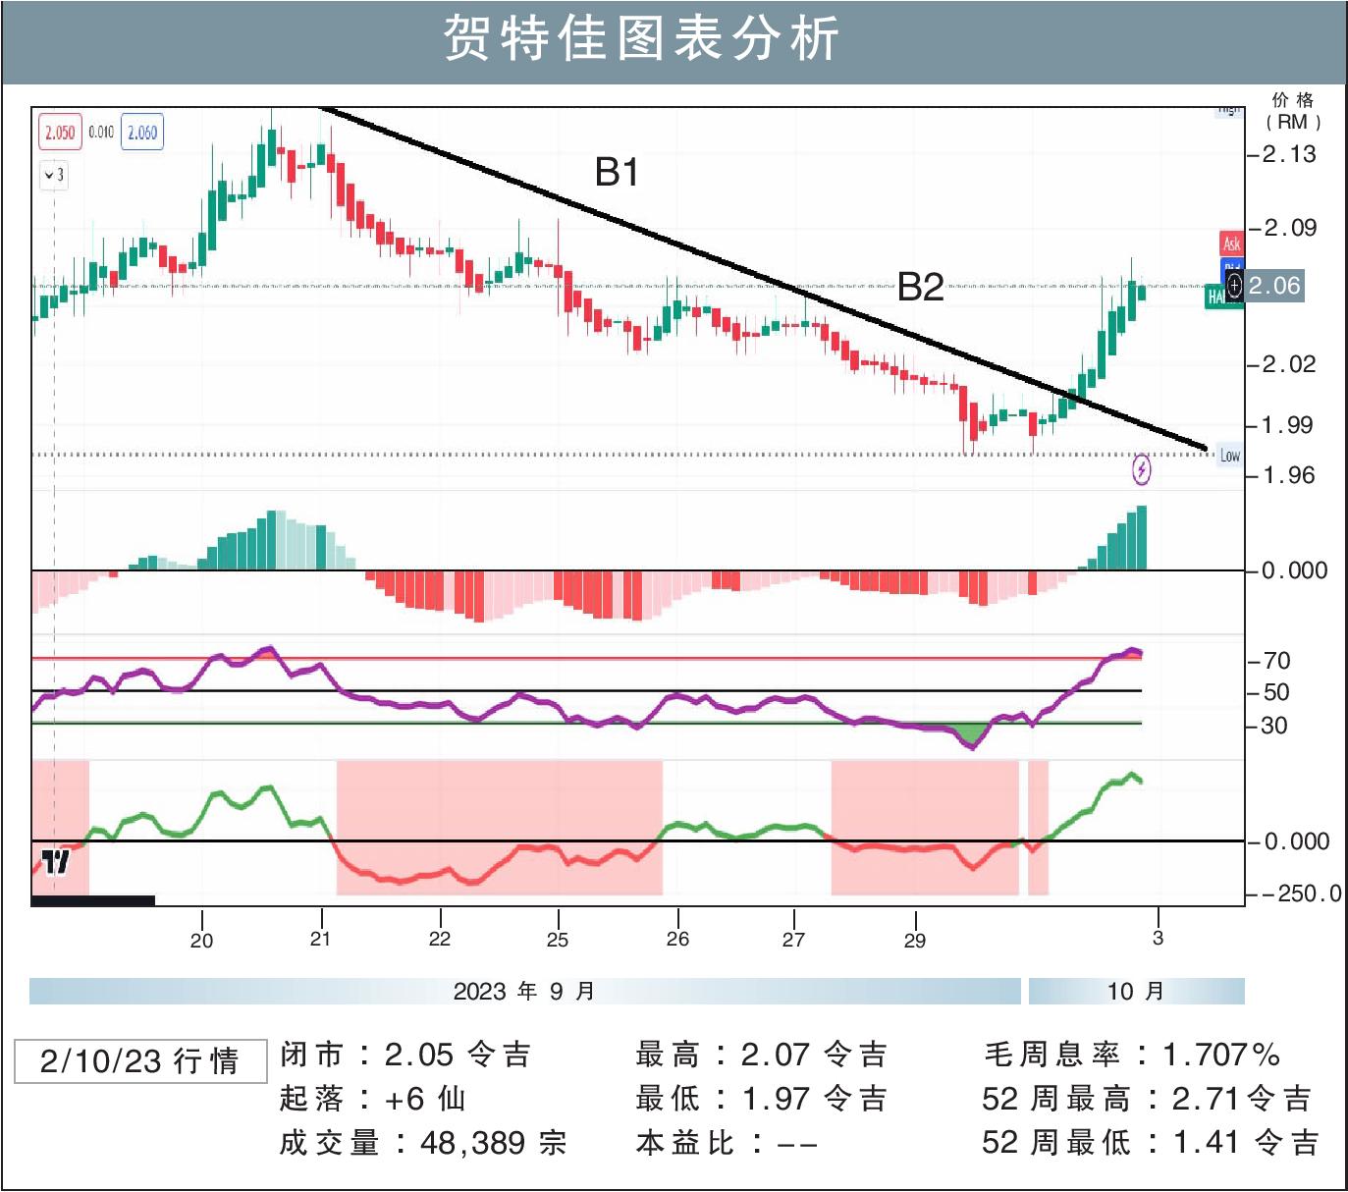Click the -250.0 oscillator axis label
This screenshot has width=1348, height=1192.
point(1302,894)
